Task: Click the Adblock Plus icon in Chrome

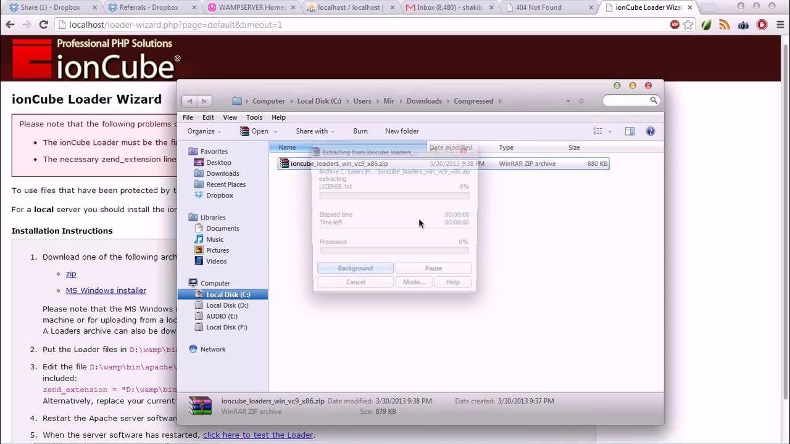Action: (675, 25)
